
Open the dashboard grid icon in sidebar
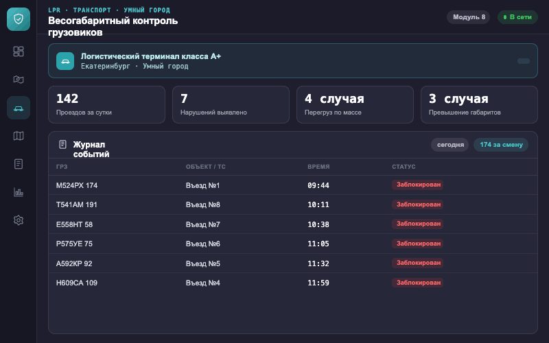point(19,51)
